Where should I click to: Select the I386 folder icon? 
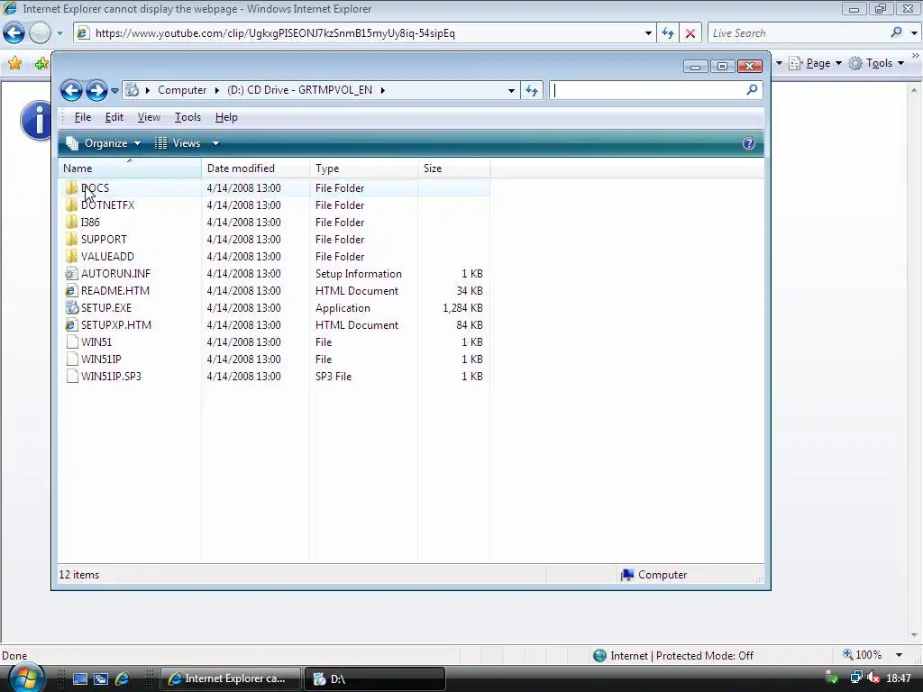coord(71,222)
